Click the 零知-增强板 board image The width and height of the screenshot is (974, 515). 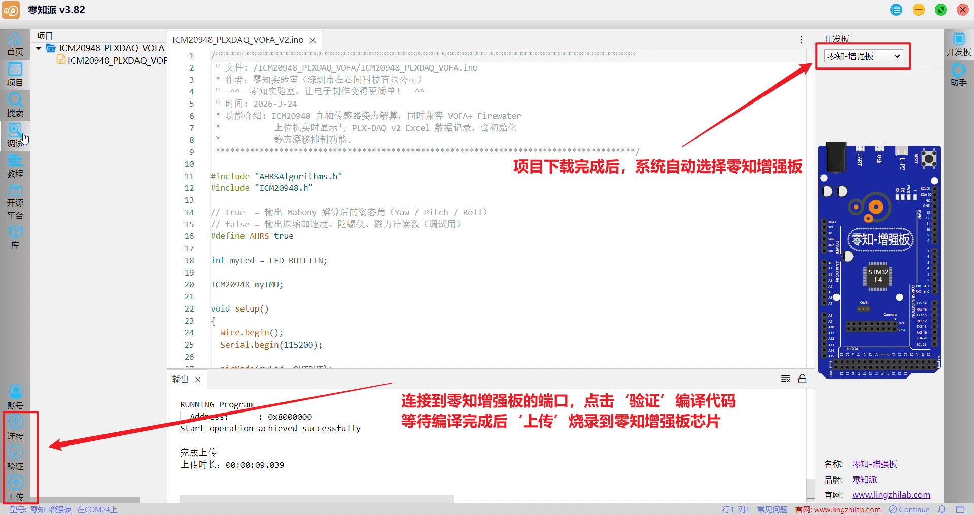click(x=879, y=260)
